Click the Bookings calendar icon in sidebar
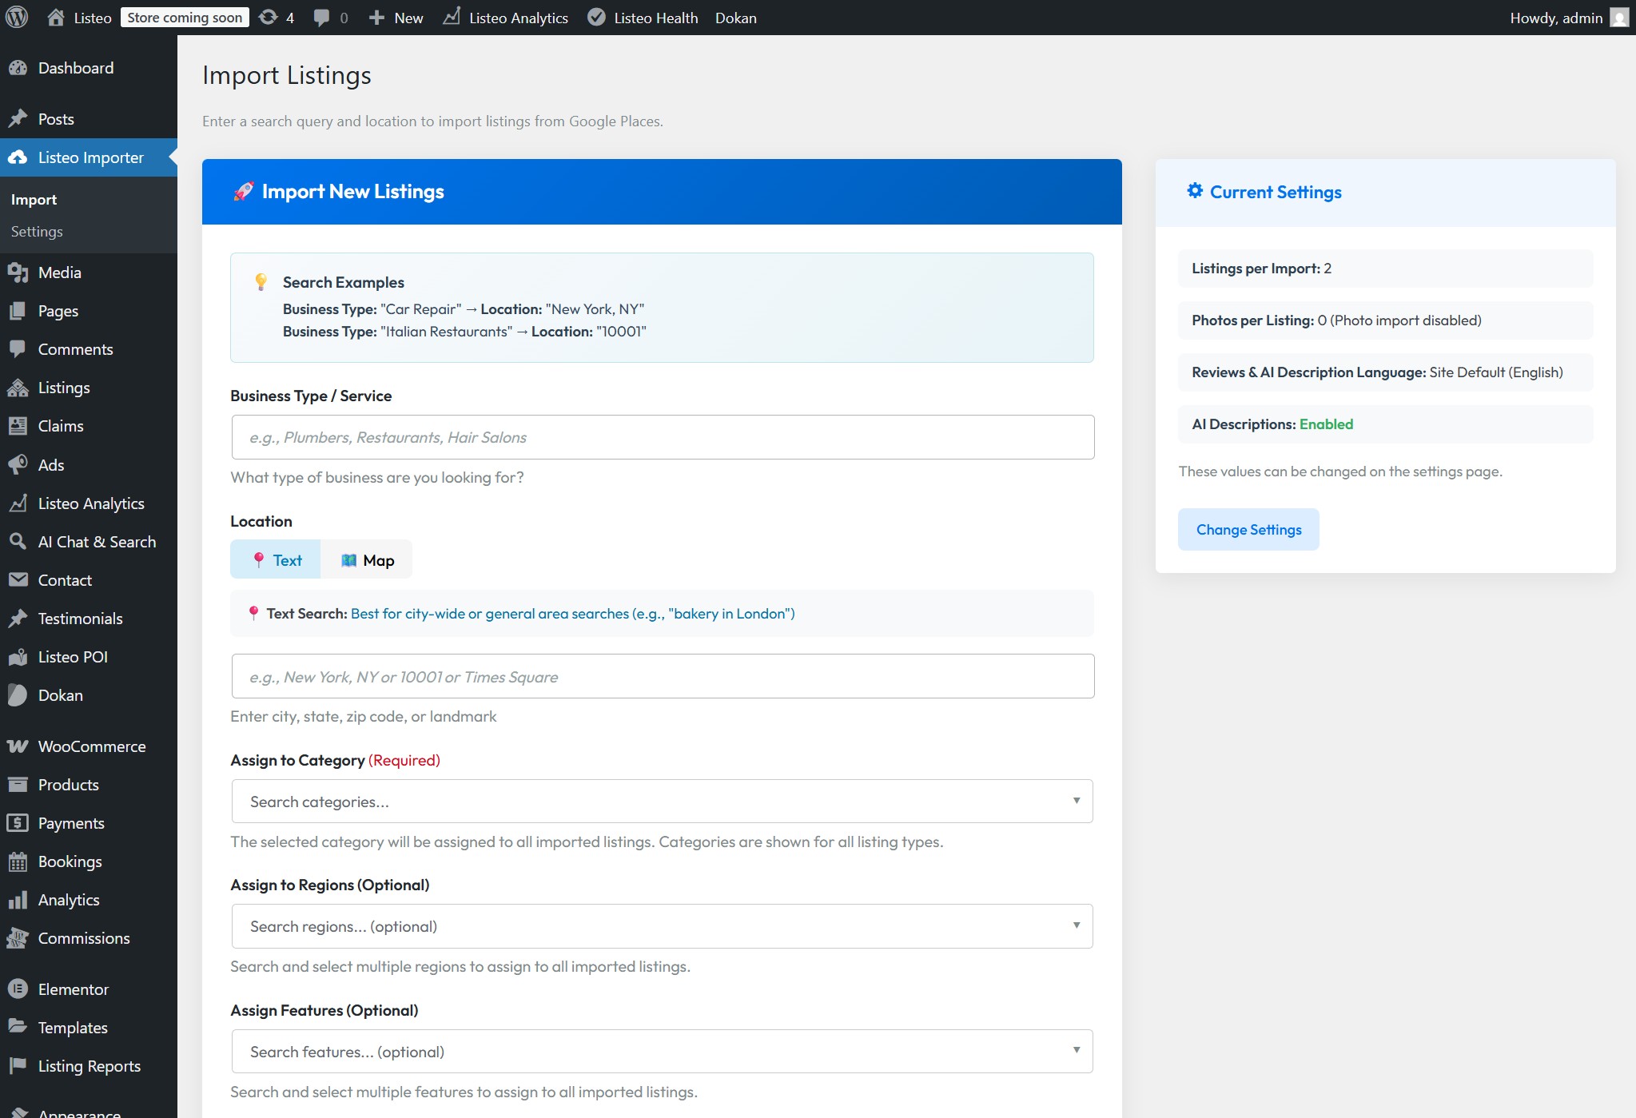 point(18,861)
